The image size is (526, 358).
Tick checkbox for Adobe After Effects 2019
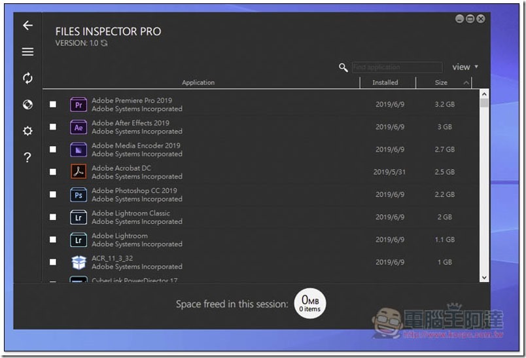point(53,127)
